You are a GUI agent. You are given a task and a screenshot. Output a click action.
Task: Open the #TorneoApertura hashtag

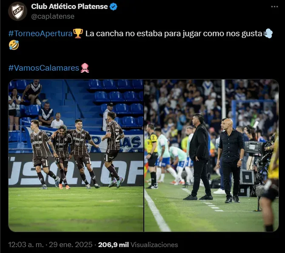(x=41, y=34)
